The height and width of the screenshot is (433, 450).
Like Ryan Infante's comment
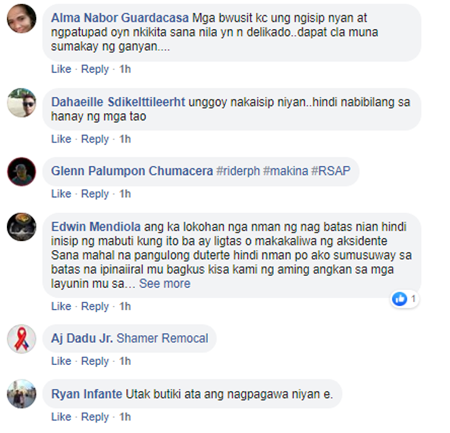coord(61,417)
